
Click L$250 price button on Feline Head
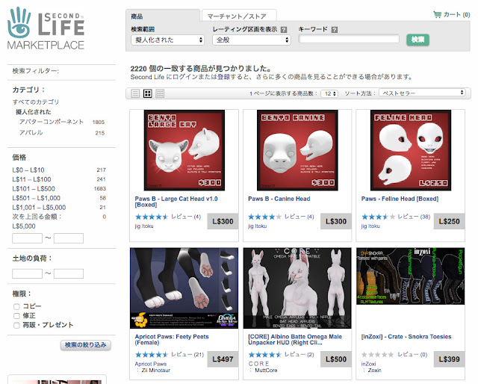(x=450, y=221)
